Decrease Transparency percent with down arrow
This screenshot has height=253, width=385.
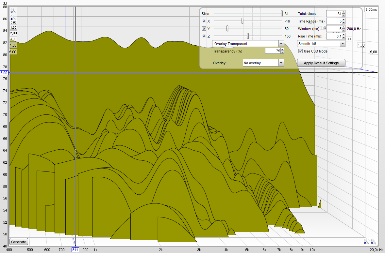(282, 52)
